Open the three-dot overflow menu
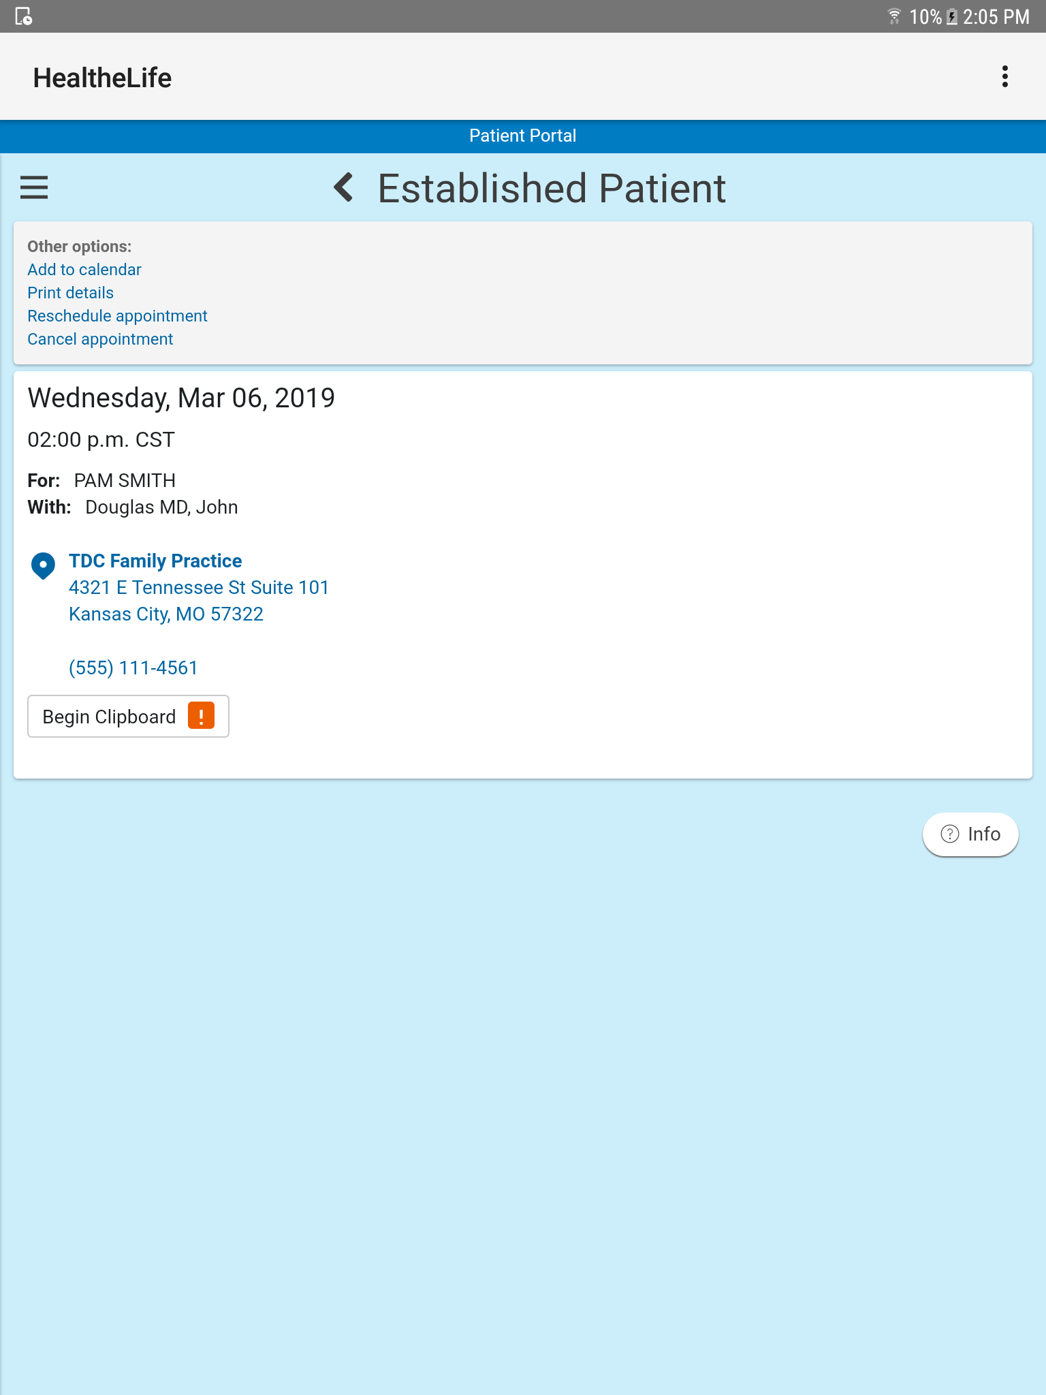The width and height of the screenshot is (1046, 1395). [x=1004, y=77]
